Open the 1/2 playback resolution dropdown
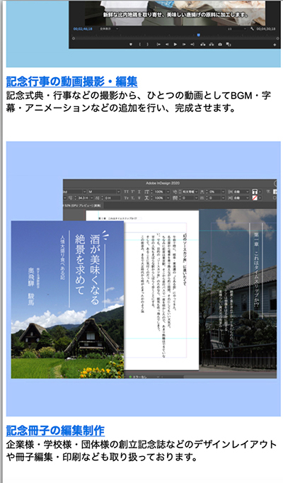This screenshot has width=283, height=483. click(236, 28)
